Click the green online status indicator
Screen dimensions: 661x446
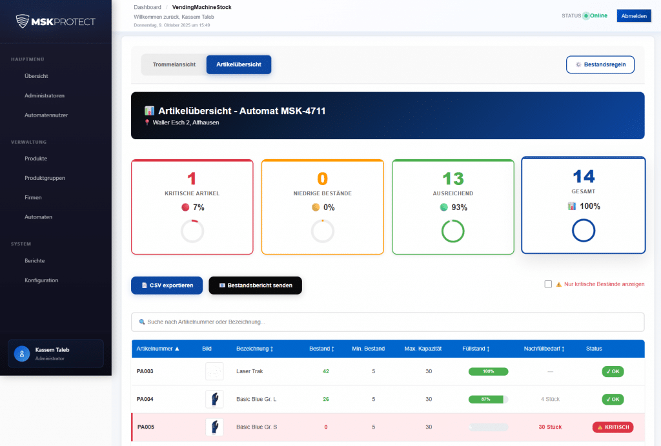[586, 16]
